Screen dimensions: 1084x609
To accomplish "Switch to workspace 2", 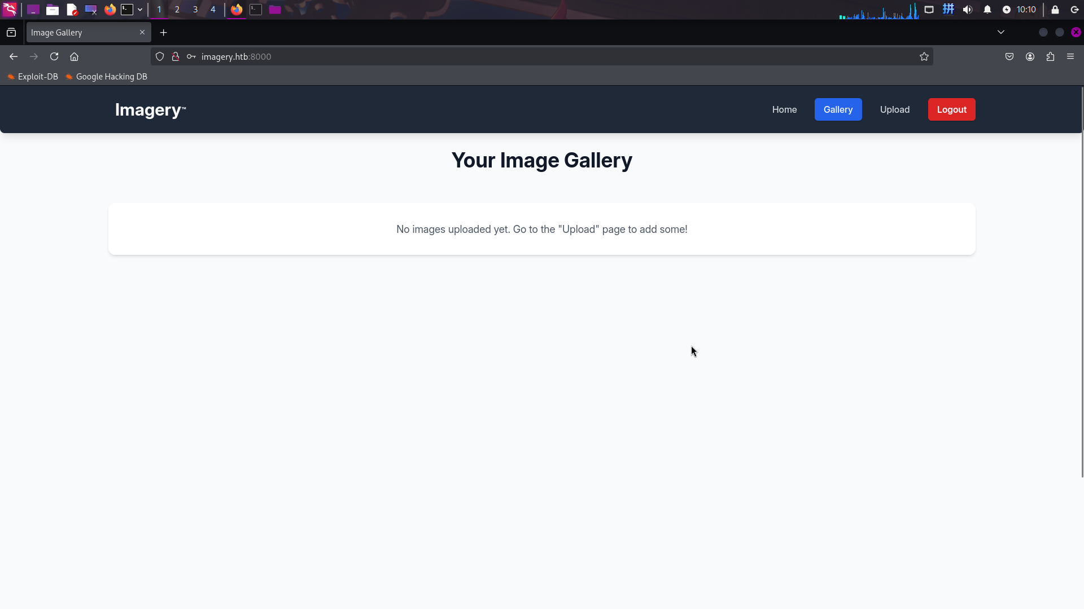I will (x=177, y=10).
